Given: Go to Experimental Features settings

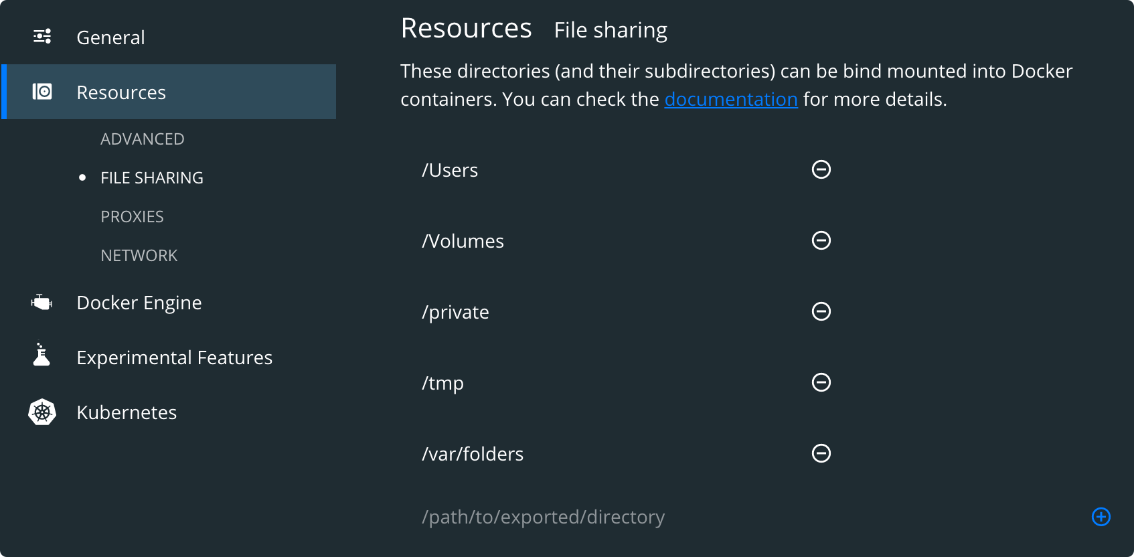Looking at the screenshot, I should (x=174, y=357).
